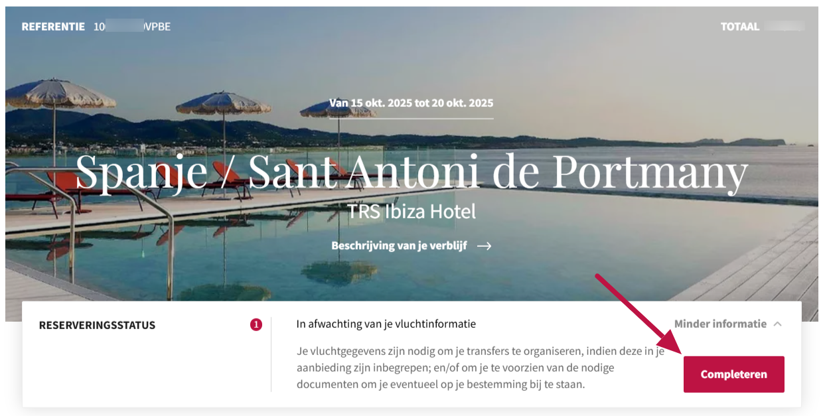Click the white underline beneath the travel dates
Image resolution: width=827 pixels, height=416 pixels.
(x=412, y=118)
